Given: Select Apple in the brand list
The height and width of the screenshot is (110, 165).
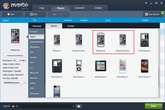Looking at the screenshot, I should 36,37.
